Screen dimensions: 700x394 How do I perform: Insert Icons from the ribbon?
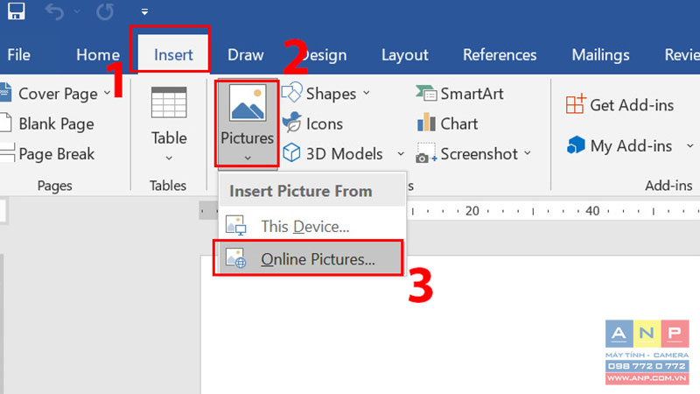pos(313,123)
